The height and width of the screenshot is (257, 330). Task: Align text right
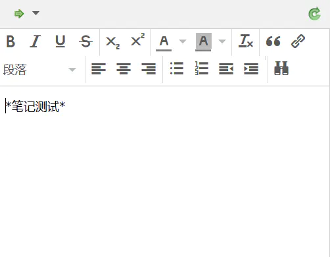[149, 69]
